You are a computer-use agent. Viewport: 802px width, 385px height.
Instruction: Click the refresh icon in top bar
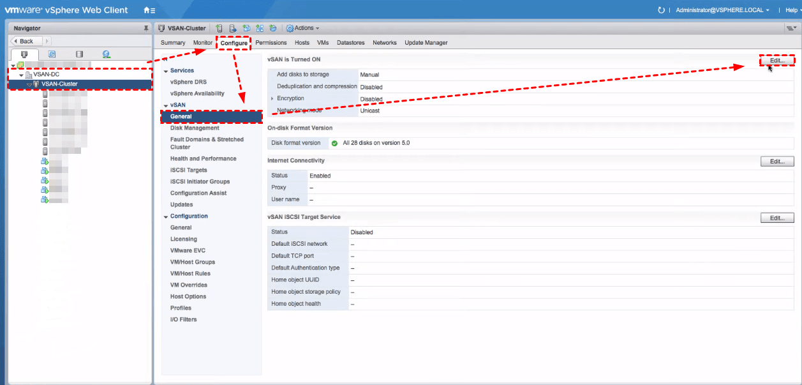point(661,10)
